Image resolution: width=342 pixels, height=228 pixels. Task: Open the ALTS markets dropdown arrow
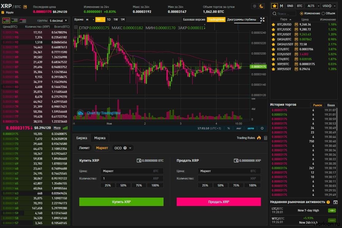[319, 6]
